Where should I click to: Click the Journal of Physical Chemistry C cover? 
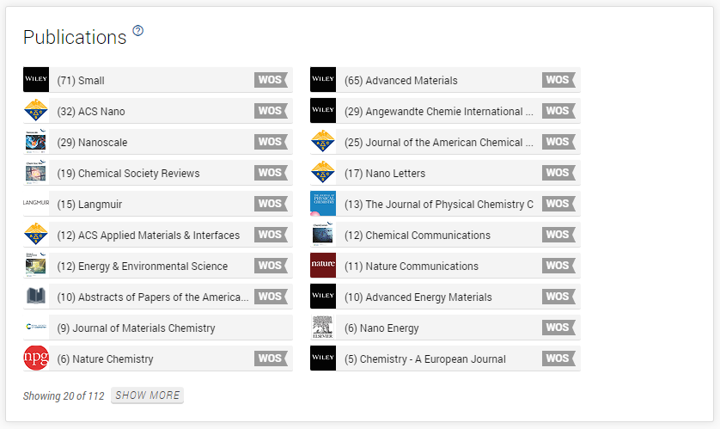pos(323,204)
